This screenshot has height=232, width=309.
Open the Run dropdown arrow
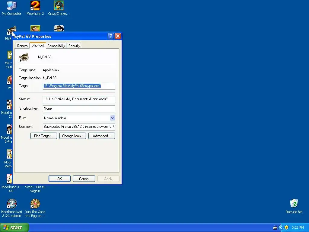click(x=112, y=118)
